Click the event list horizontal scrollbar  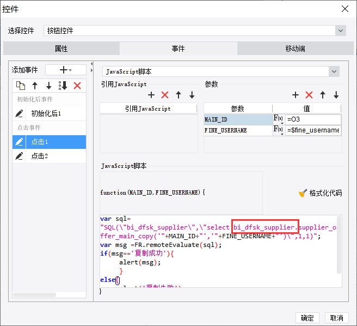(34, 295)
